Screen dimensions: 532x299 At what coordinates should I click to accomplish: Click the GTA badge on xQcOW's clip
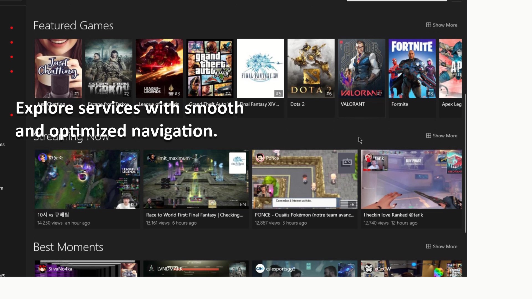pyautogui.click(x=454, y=270)
